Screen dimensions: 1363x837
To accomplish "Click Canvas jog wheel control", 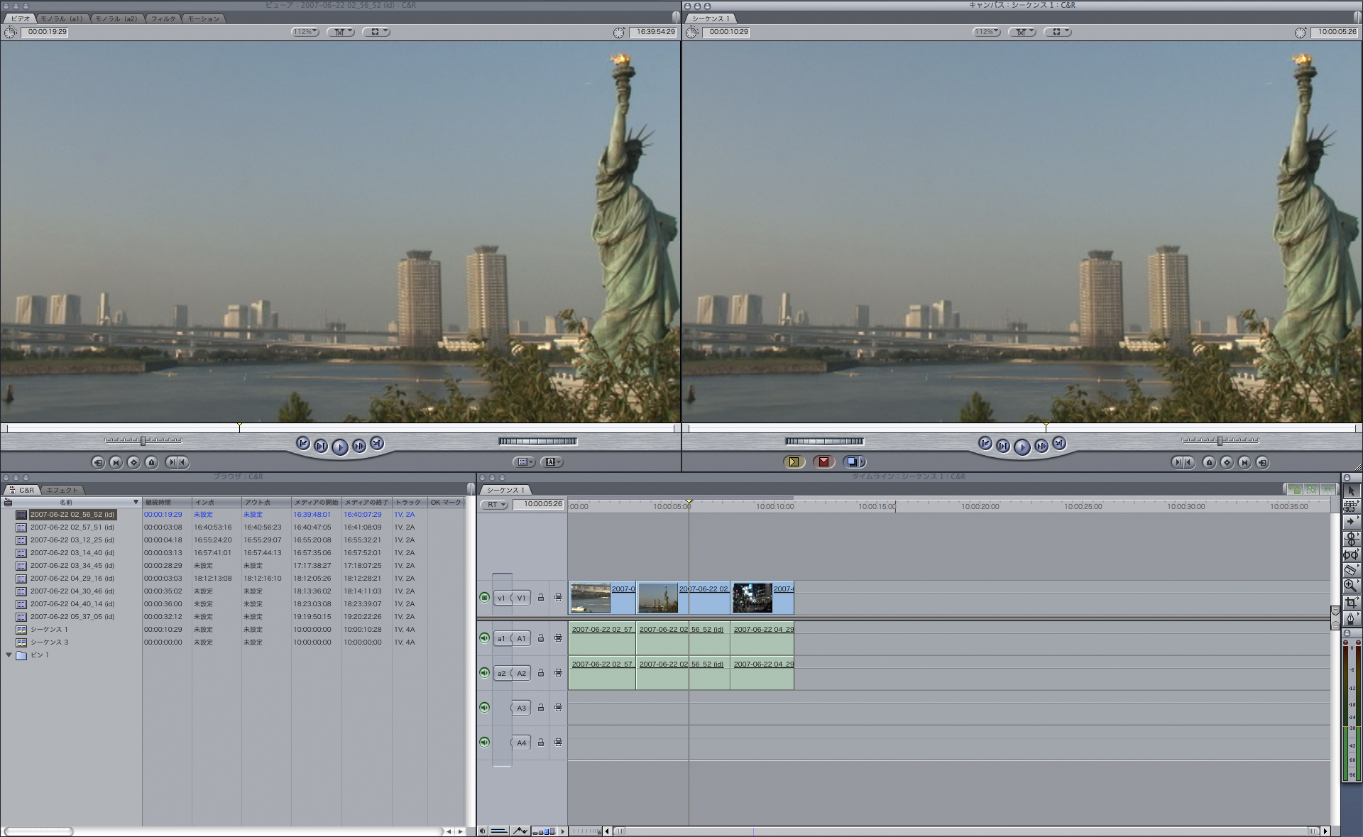I will point(824,441).
